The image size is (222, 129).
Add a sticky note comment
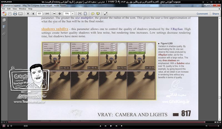coord(93,14)
